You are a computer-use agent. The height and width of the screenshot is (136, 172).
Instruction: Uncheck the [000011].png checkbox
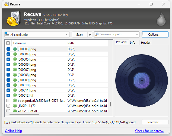pyautogui.click(x=8, y=90)
